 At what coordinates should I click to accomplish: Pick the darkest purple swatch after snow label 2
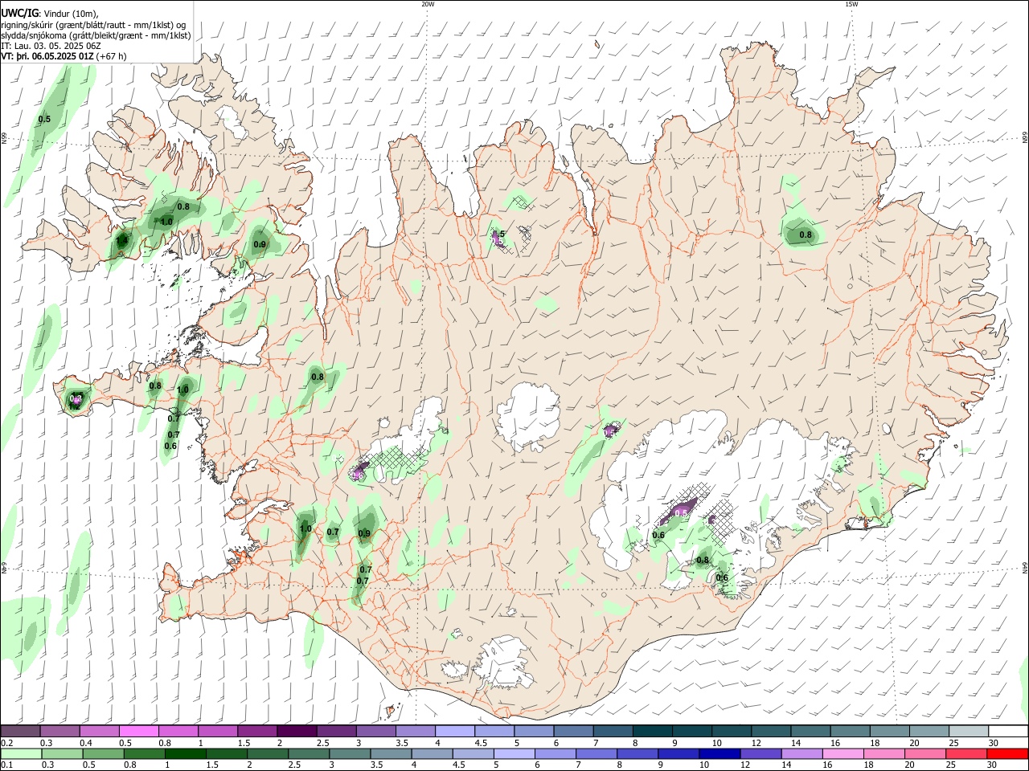click(297, 731)
